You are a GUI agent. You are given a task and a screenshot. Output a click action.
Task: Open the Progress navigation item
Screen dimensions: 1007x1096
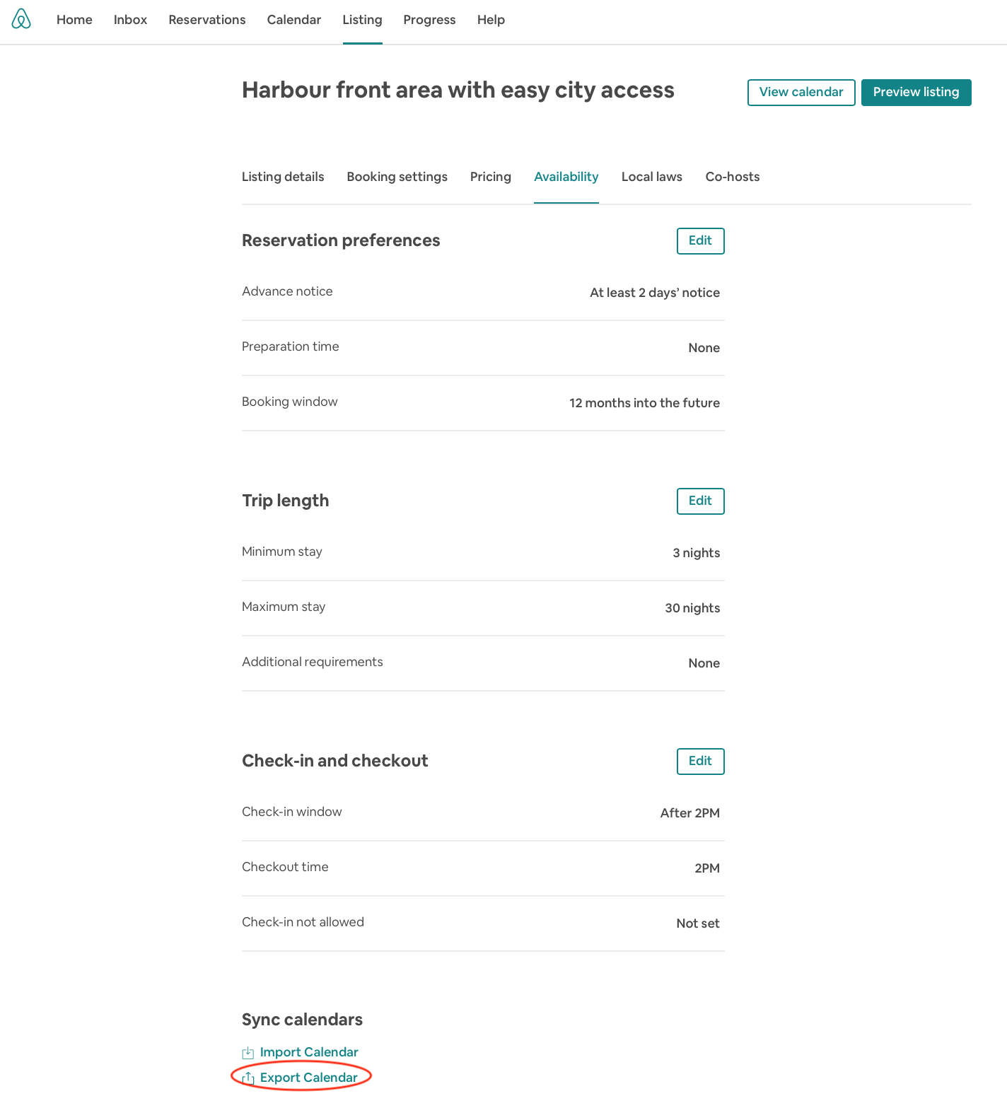pyautogui.click(x=429, y=20)
